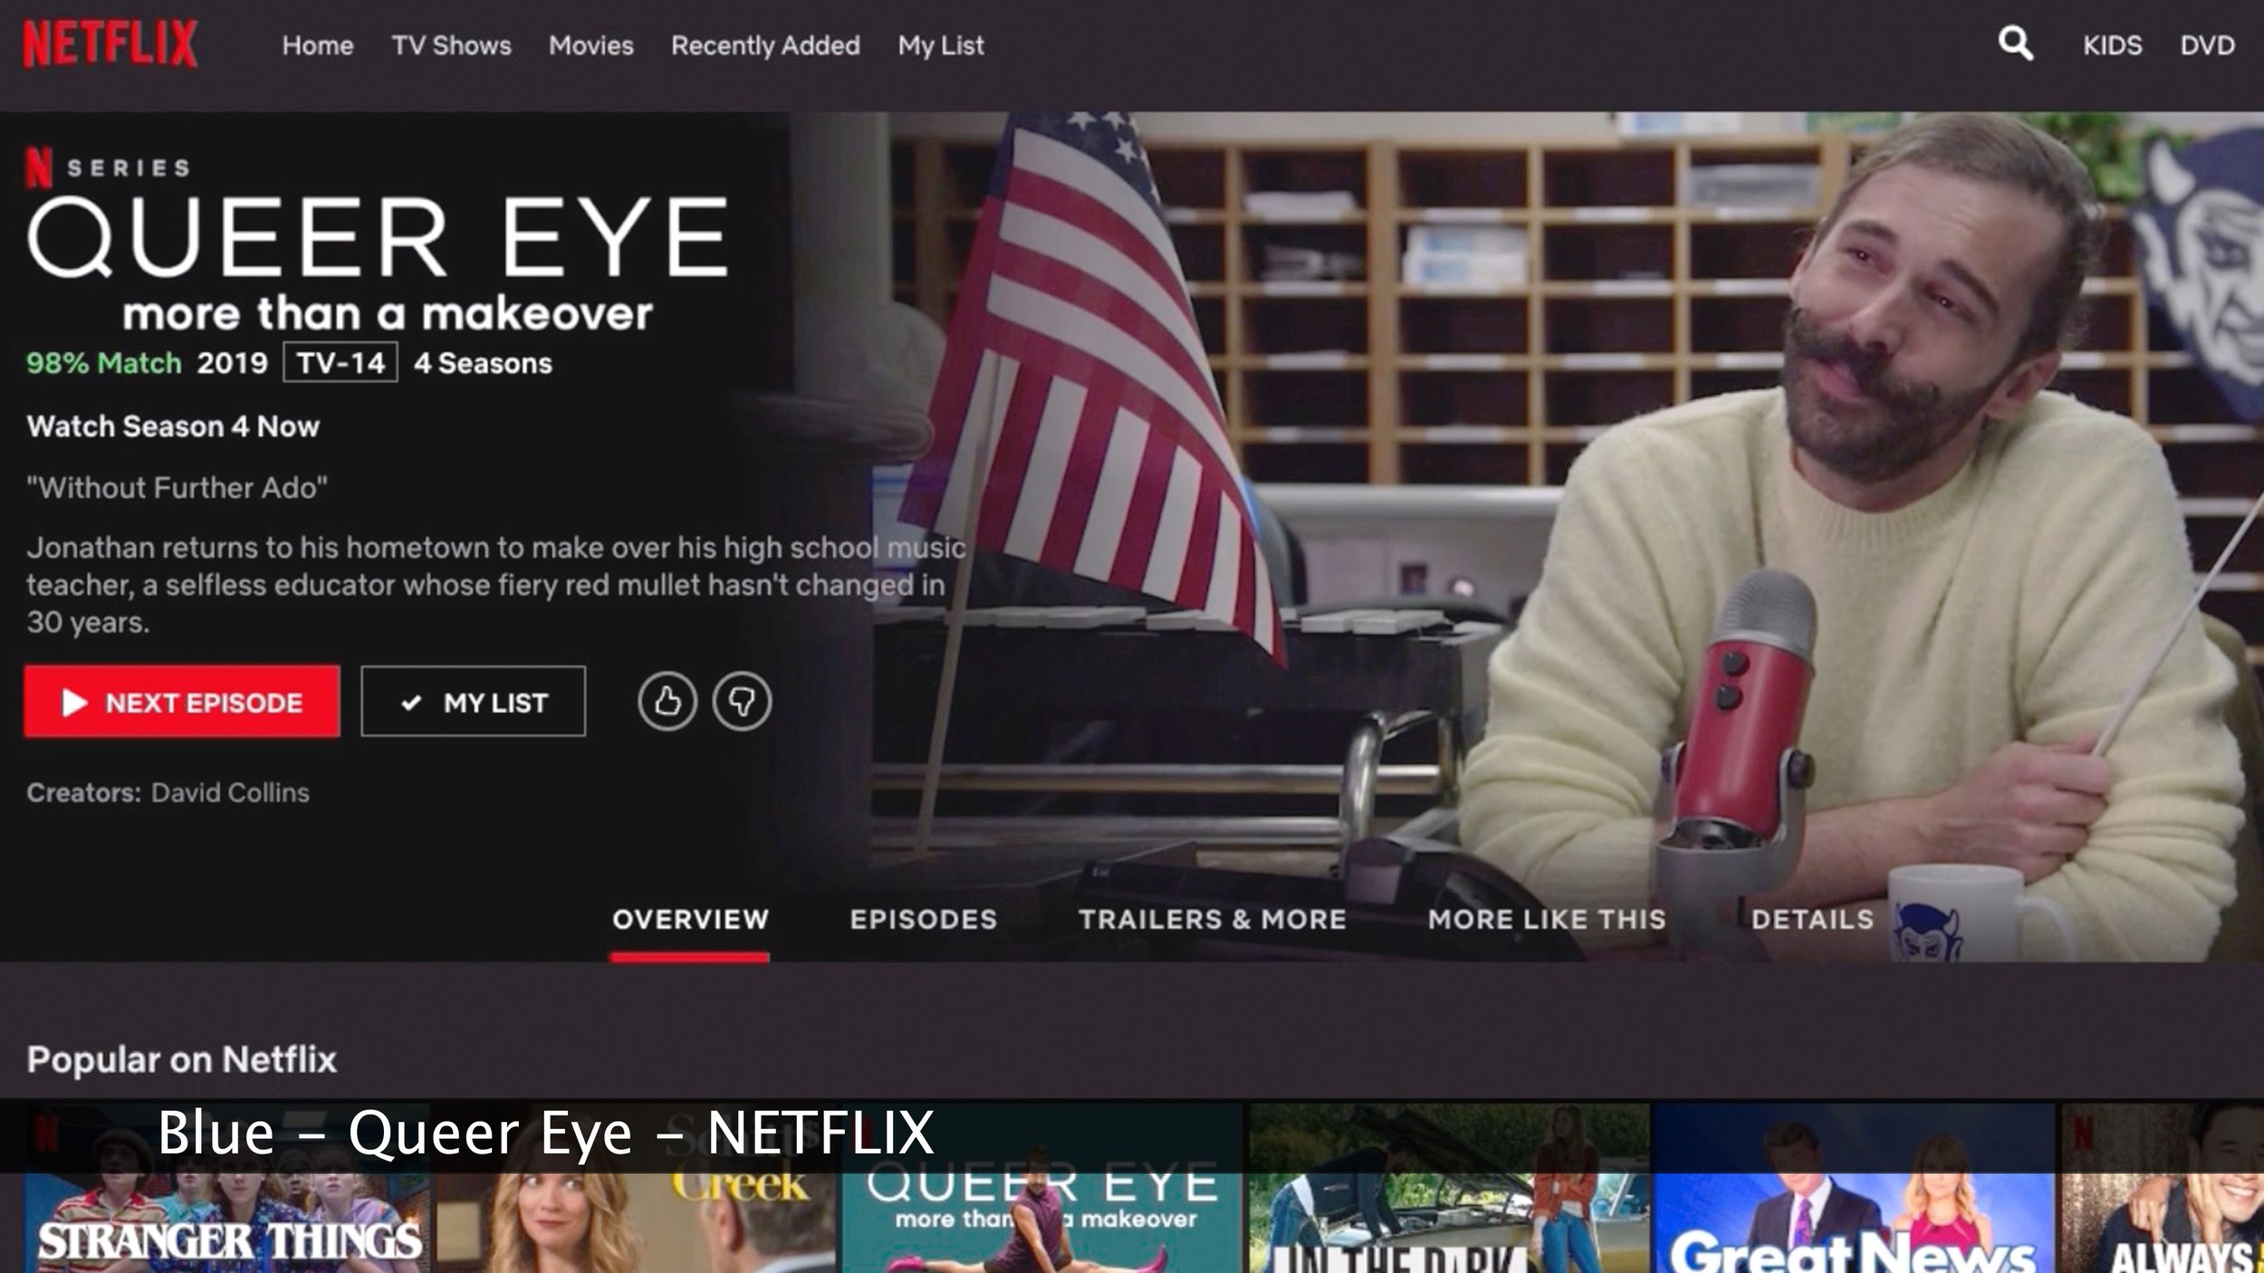The width and height of the screenshot is (2264, 1273).
Task: Click episode title "Without Further Ado"
Action: point(177,488)
